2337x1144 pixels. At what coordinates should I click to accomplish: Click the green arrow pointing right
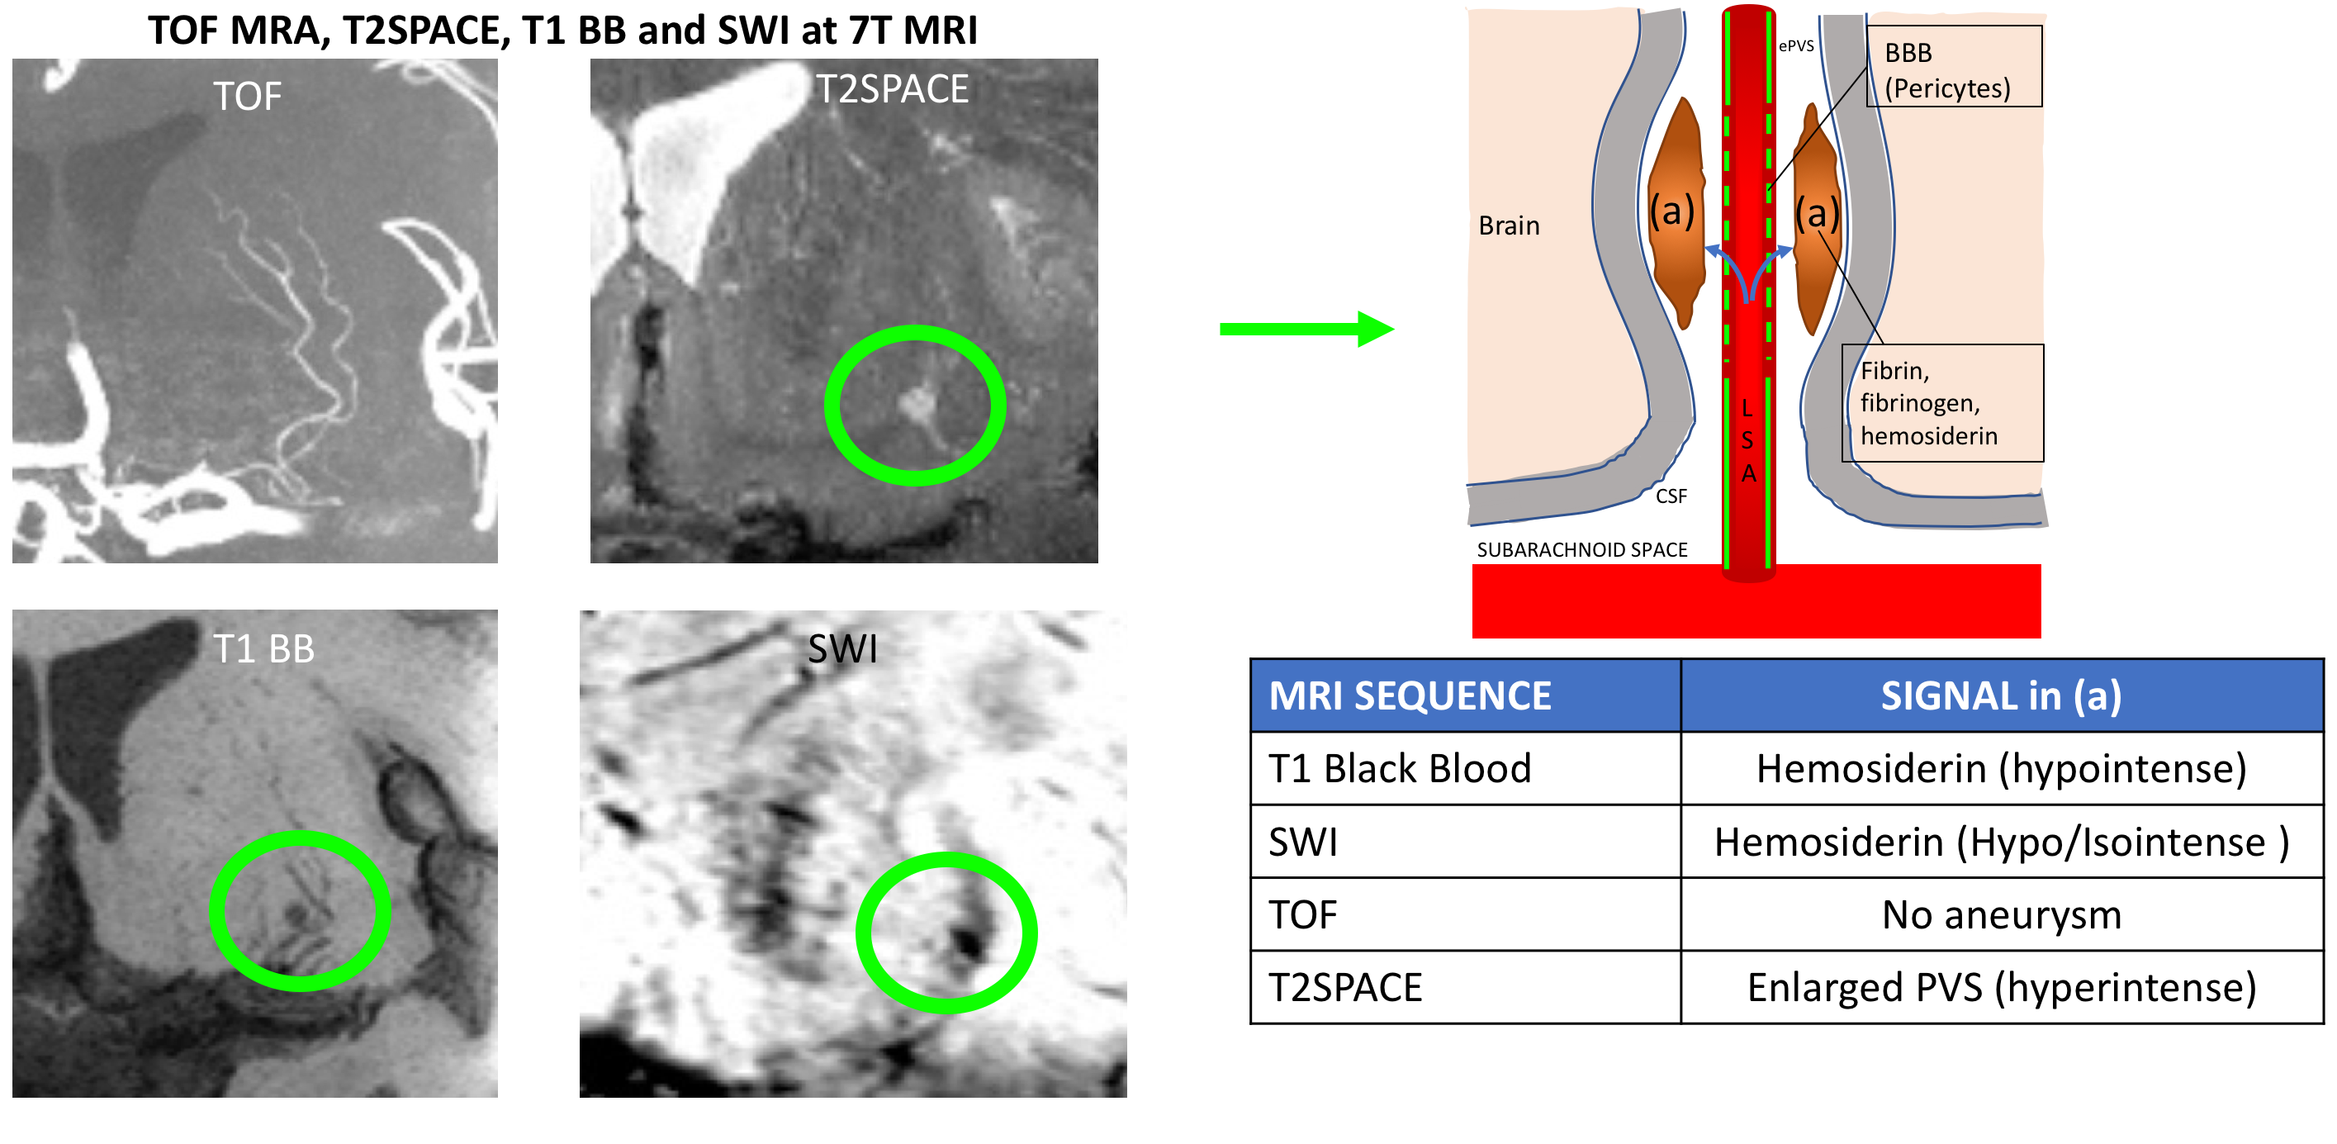click(x=1305, y=329)
